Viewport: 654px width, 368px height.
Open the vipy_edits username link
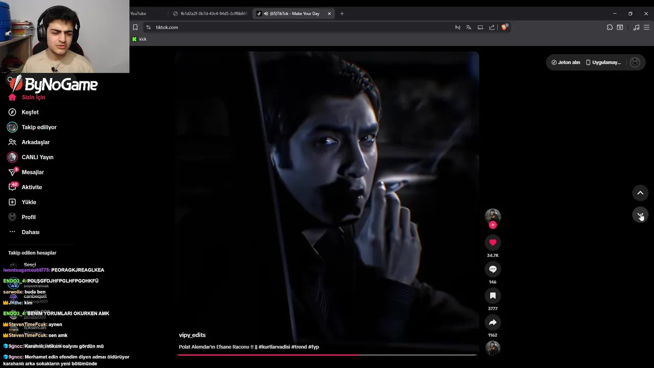pos(192,335)
